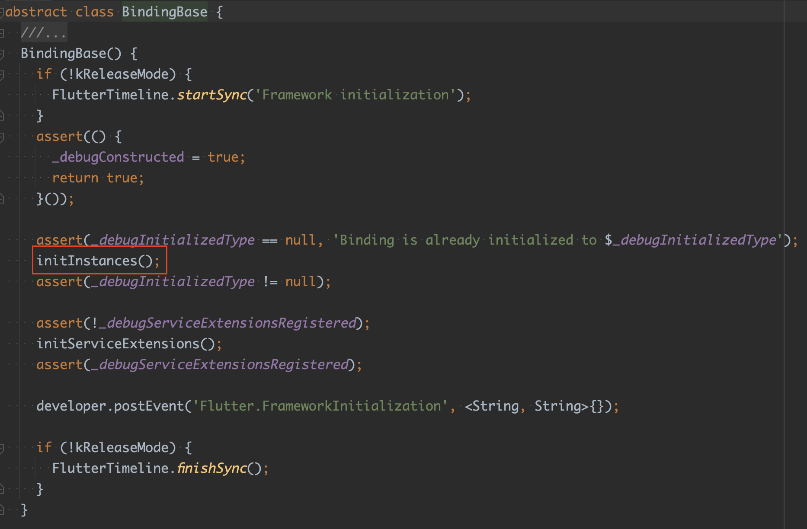The height and width of the screenshot is (529, 807).
Task: Click 'null' in the '== null' comparison
Action: click(x=301, y=240)
